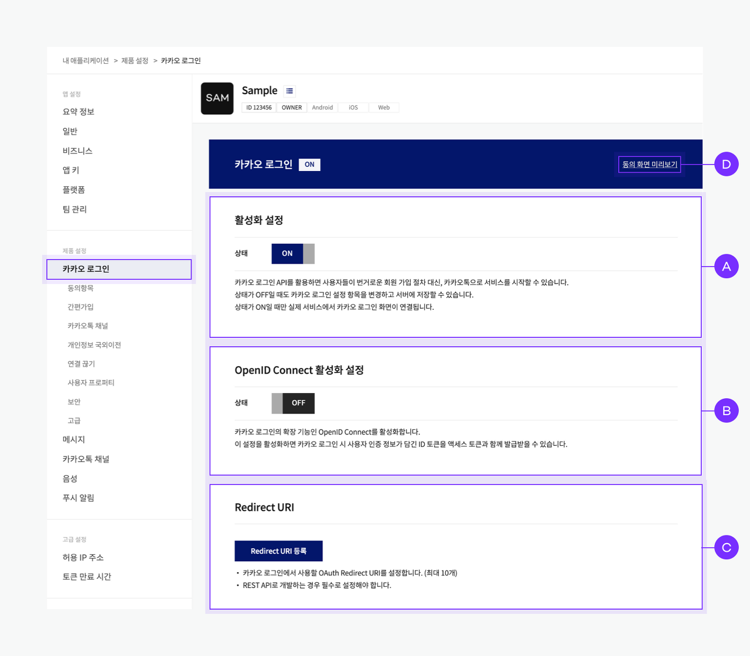
Task: Open the 간편가입 submenu item
Action: [x=80, y=307]
